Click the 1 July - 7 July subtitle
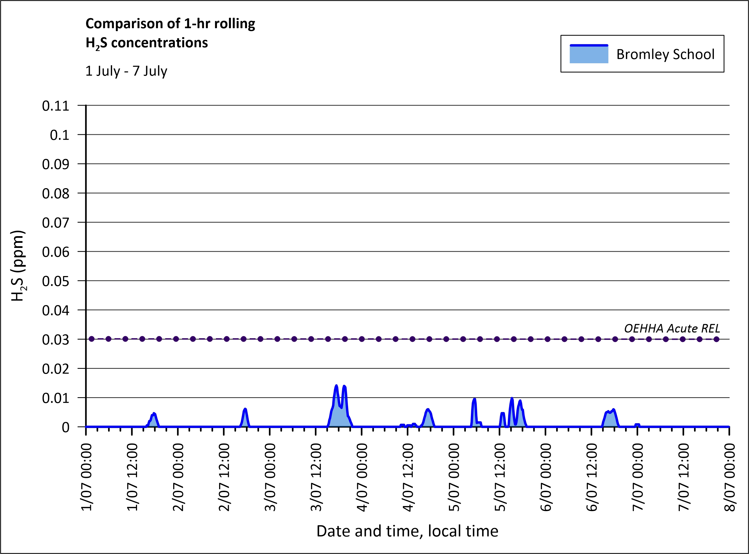Screen dimensions: 749x554 [x=126, y=71]
